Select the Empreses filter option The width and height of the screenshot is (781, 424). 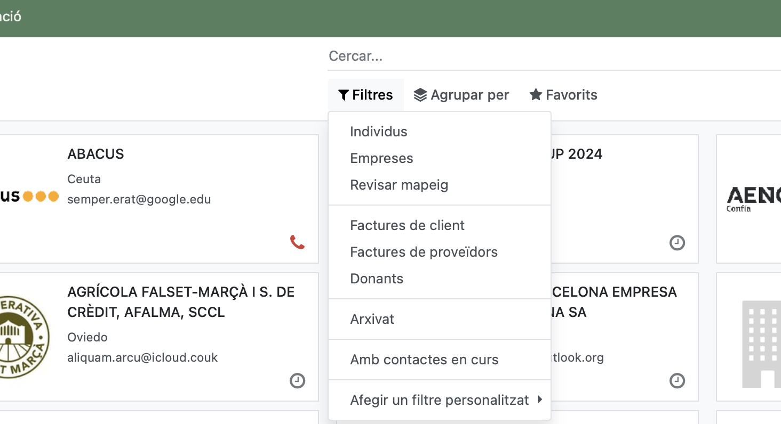(381, 158)
